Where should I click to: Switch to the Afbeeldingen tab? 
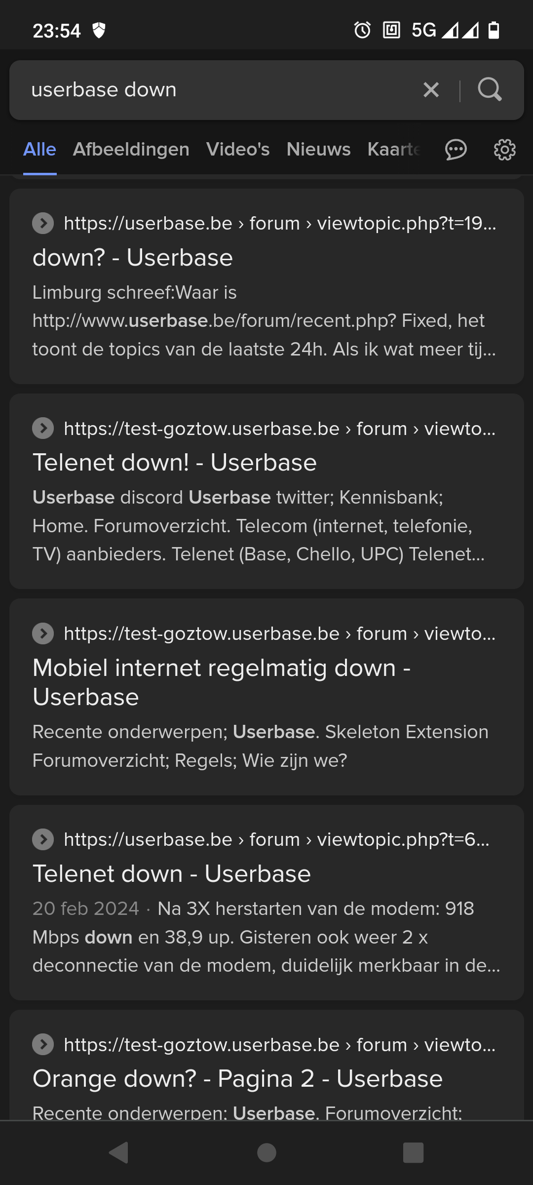coord(131,150)
